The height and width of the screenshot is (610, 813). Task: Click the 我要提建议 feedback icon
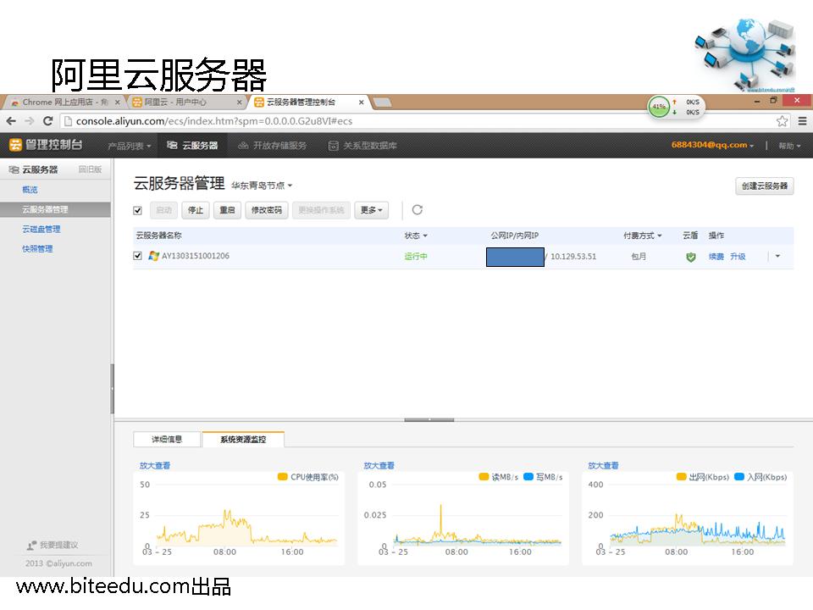[x=31, y=545]
